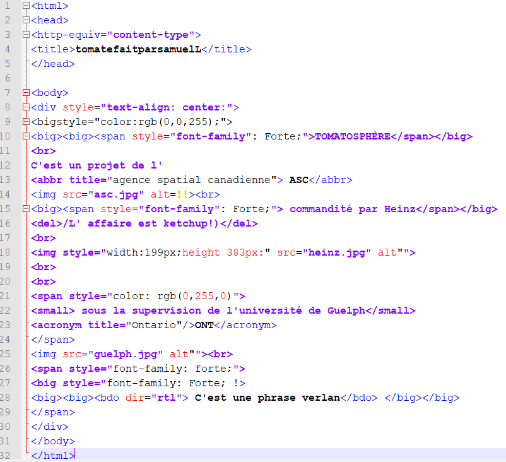
Task: Collapse the commandité par Heinz fold marker
Action: pos(26,209)
